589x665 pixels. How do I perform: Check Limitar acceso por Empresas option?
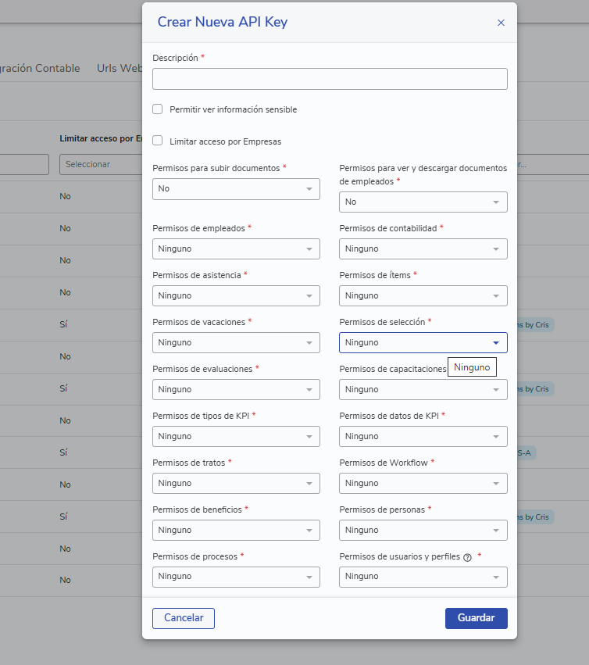click(157, 141)
